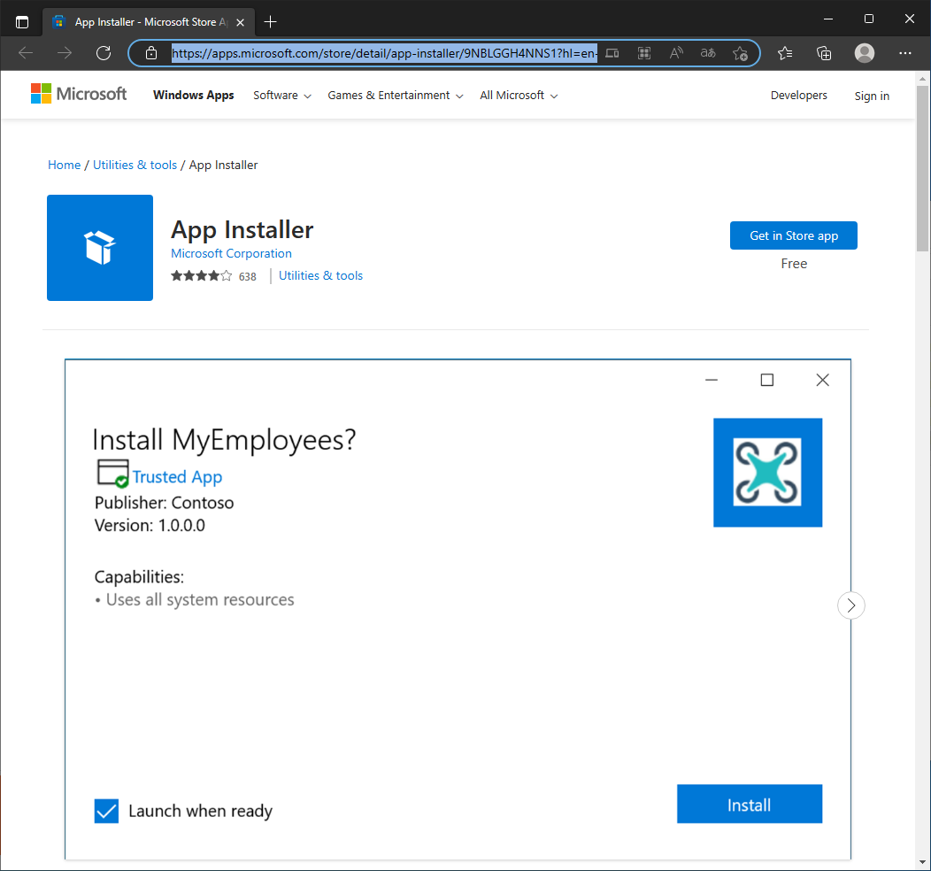Open Utilities & tools category link beside rating

320,275
